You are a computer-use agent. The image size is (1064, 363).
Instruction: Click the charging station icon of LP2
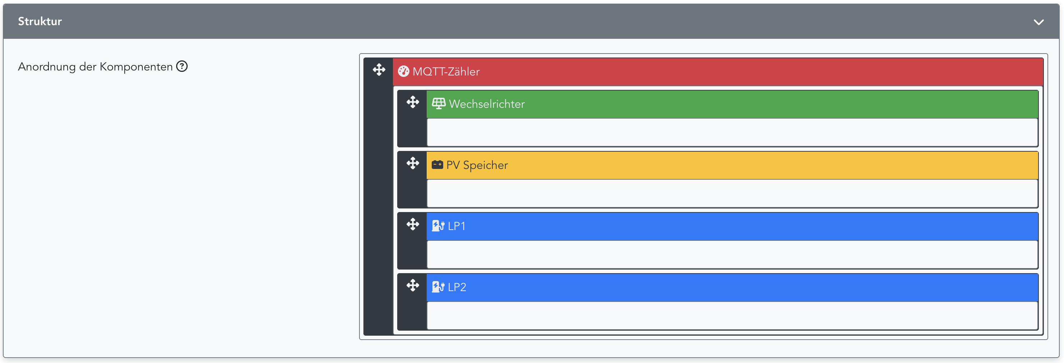pos(438,287)
